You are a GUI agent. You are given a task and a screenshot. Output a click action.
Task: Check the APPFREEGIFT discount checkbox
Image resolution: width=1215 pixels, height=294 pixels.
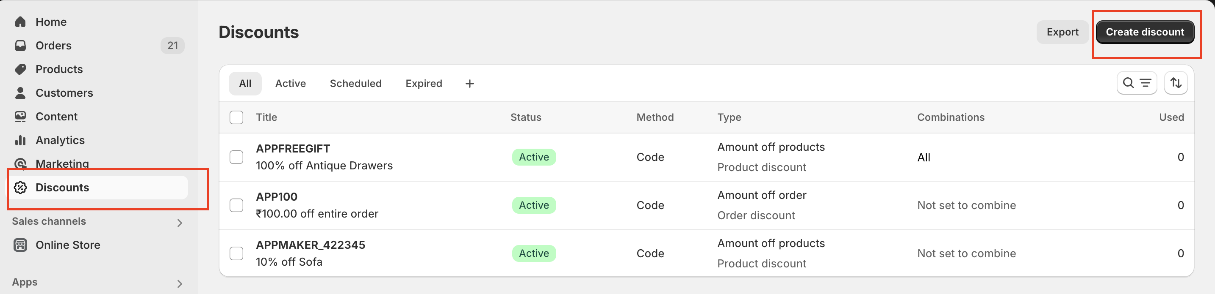pos(236,157)
